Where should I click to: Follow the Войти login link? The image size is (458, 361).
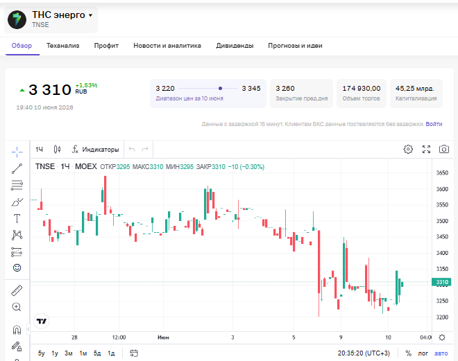pyautogui.click(x=434, y=124)
